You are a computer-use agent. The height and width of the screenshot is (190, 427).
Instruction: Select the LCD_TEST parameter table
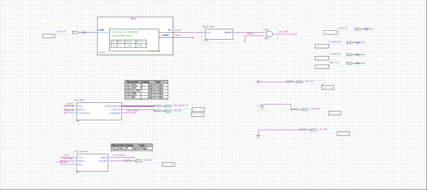pyautogui.click(x=146, y=90)
